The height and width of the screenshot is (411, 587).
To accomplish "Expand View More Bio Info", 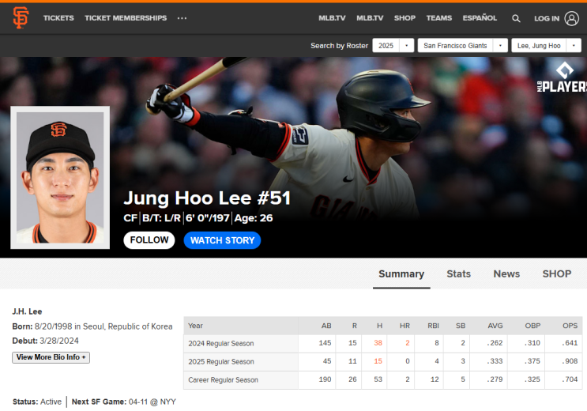I will [51, 357].
